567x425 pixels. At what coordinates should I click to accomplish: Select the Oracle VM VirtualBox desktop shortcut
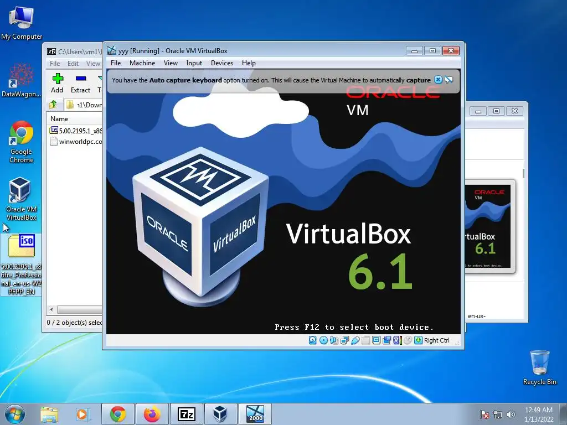[x=22, y=199]
